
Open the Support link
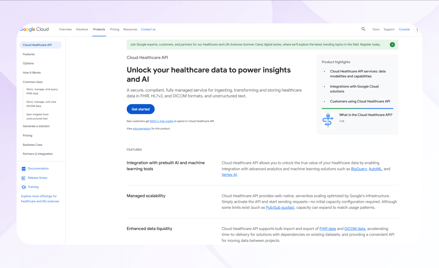click(x=389, y=29)
